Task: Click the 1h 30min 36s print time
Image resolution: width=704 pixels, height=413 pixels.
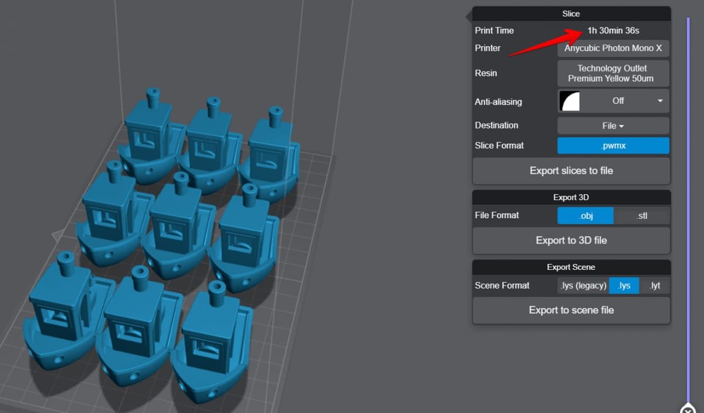Action: point(613,31)
